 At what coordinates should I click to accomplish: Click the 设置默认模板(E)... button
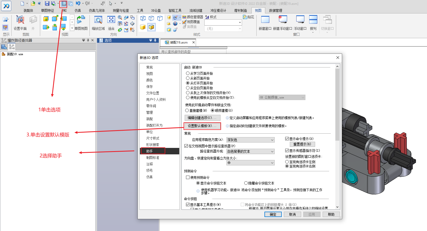[x=202, y=126]
